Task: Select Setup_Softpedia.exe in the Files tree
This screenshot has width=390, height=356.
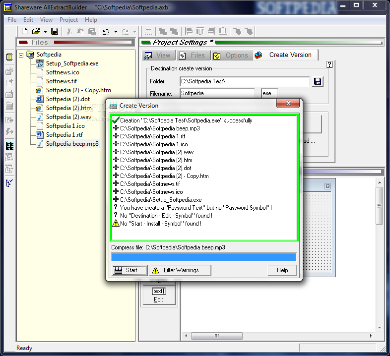Action: pyautogui.click(x=72, y=63)
